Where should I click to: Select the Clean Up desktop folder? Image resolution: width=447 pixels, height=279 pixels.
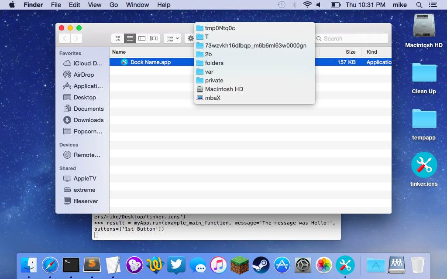coord(423,78)
